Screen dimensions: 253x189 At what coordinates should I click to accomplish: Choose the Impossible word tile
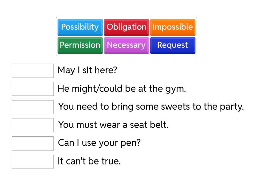pyautogui.click(x=173, y=27)
